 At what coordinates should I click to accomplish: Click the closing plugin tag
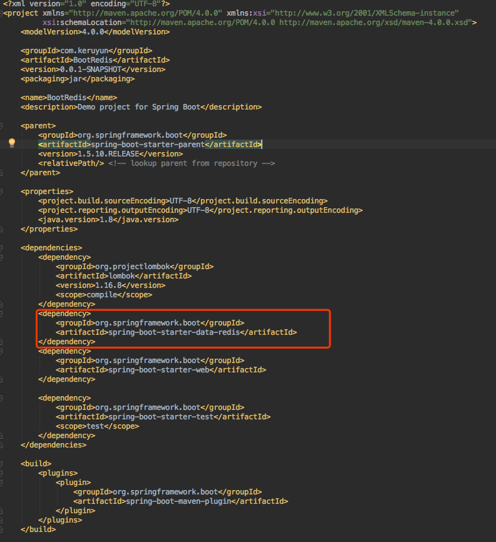pyautogui.click(x=75, y=511)
